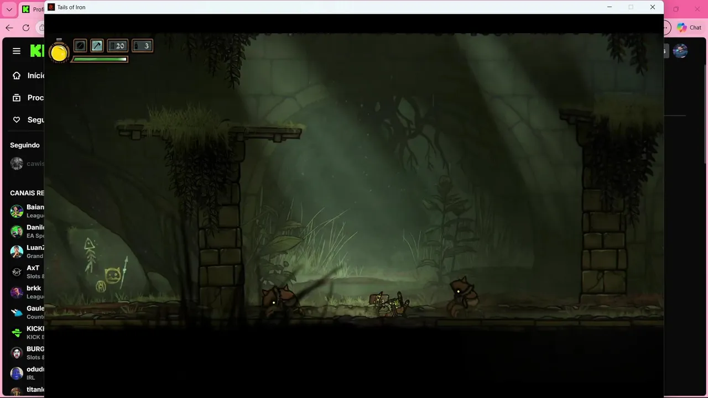Open Início in Kick sidebar
The image size is (708, 398).
[28, 75]
